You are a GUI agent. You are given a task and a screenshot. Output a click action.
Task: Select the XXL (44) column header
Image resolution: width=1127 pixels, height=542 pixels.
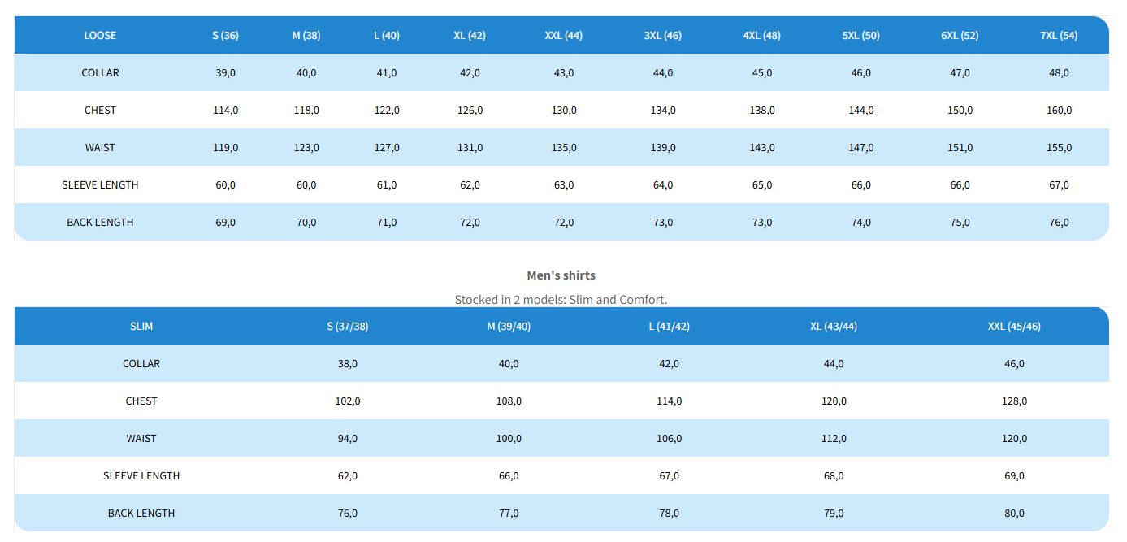(x=563, y=35)
